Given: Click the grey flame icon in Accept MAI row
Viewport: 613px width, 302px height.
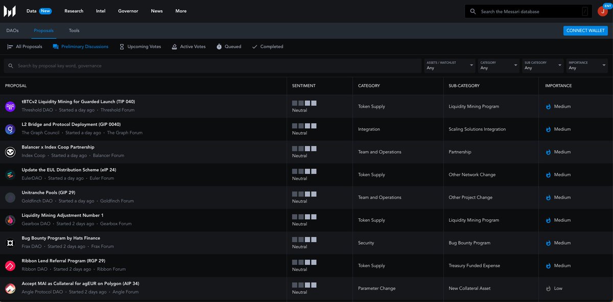Looking at the screenshot, I should coord(549,288).
